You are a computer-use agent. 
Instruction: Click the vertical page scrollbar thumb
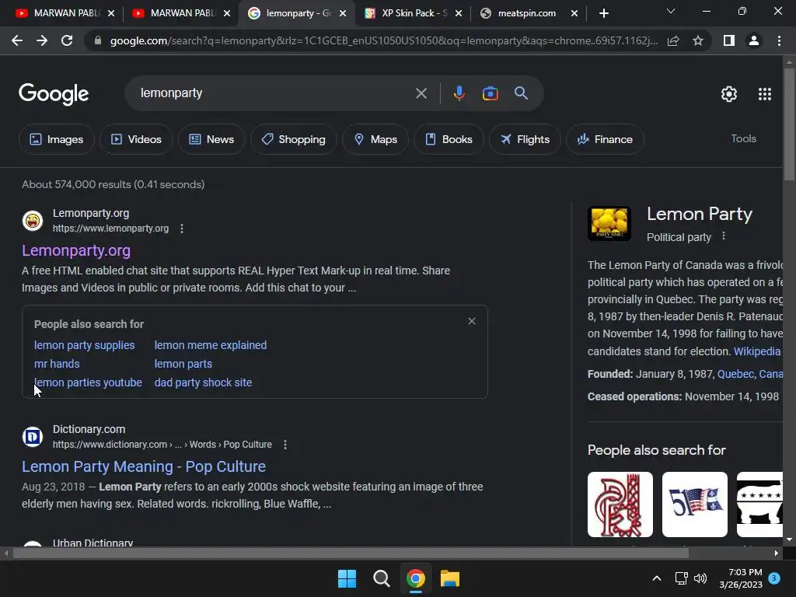789,124
